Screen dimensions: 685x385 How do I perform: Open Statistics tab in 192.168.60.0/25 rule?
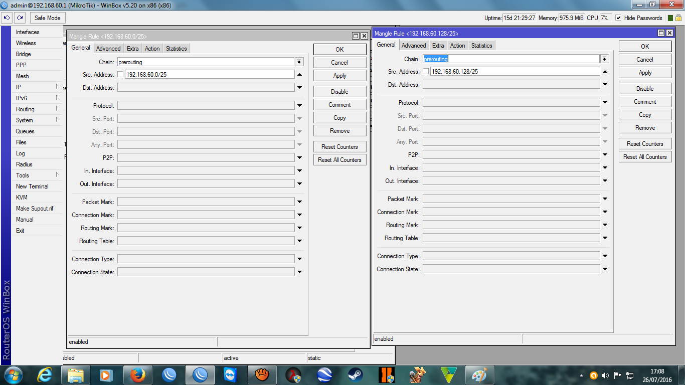tap(176, 49)
